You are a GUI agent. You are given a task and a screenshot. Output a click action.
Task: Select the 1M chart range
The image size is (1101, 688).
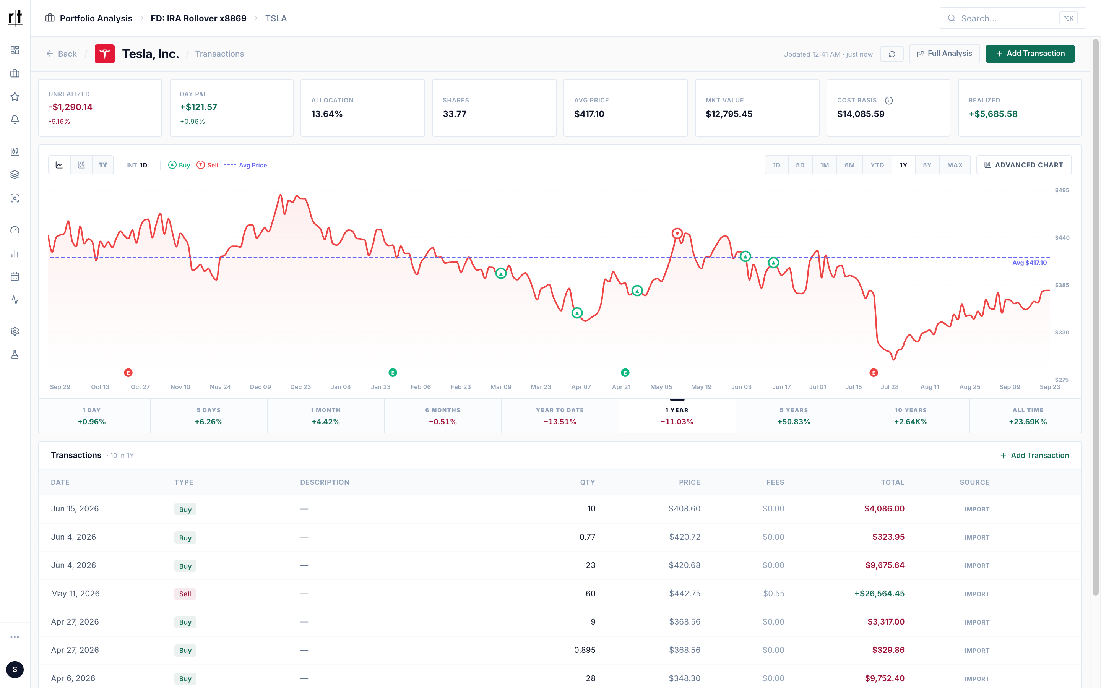pos(824,165)
